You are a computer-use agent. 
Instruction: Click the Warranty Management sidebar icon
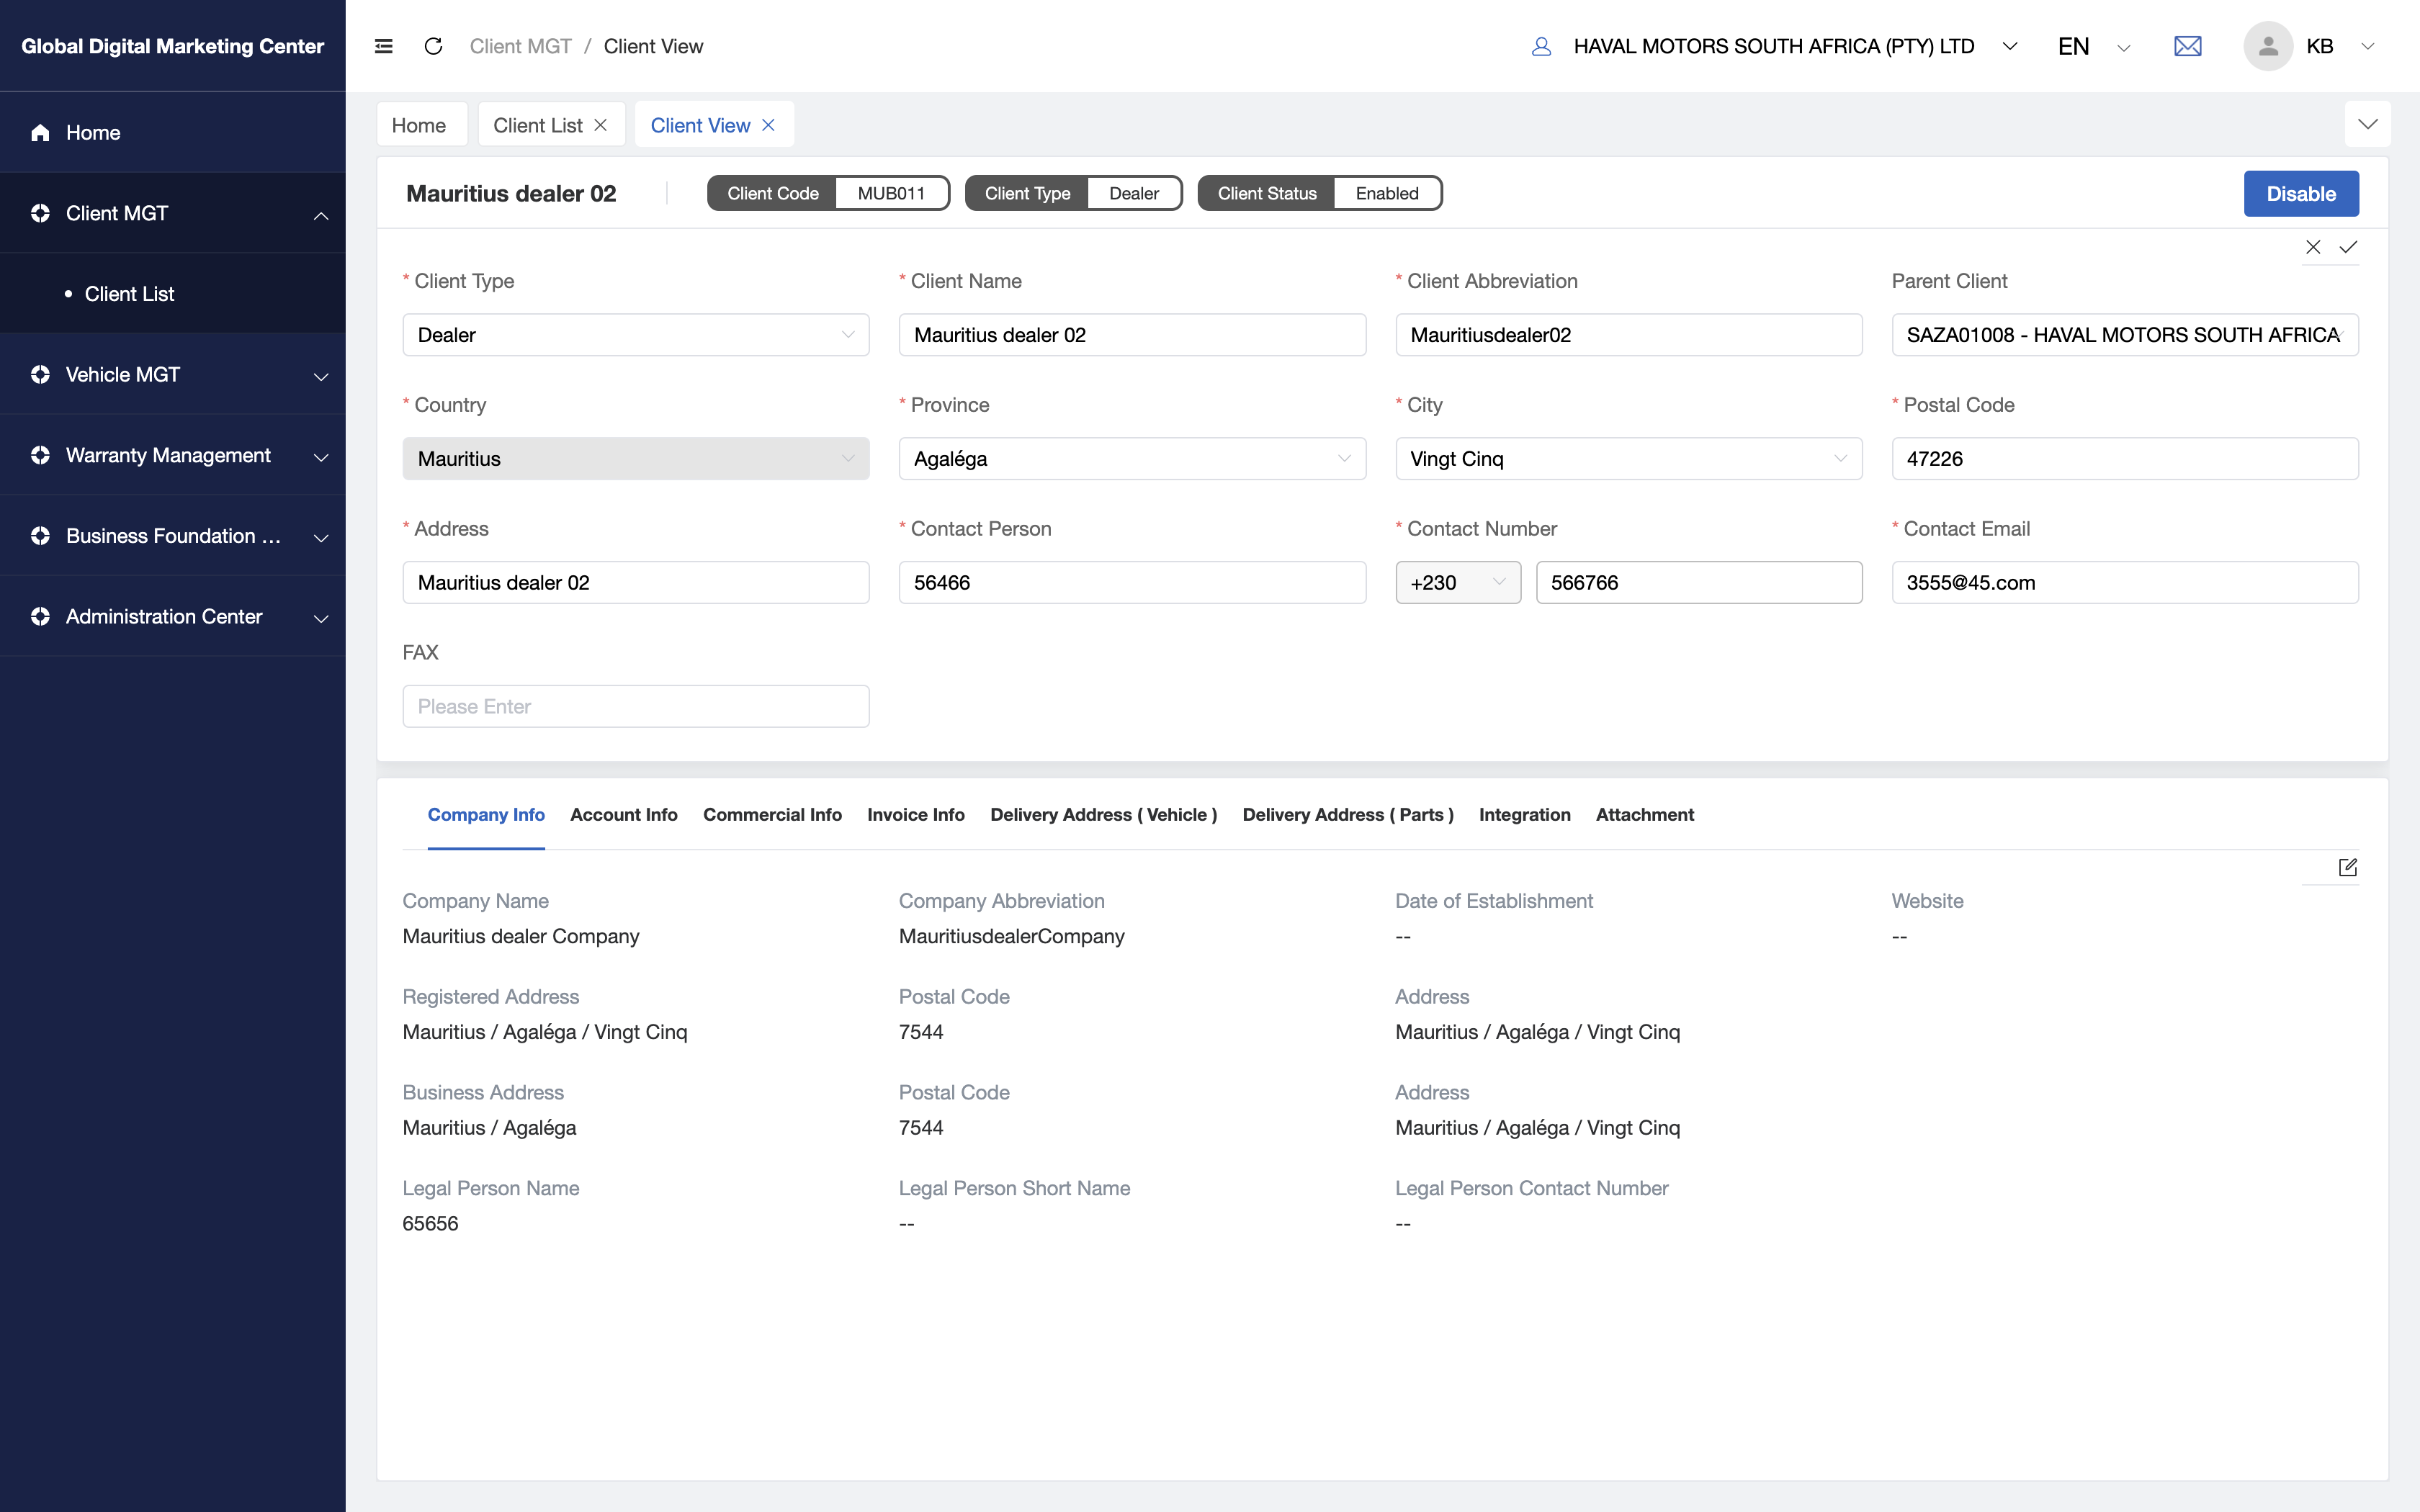[40, 455]
